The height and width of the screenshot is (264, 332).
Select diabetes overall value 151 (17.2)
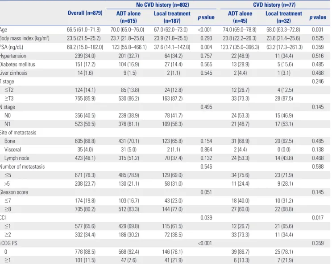[85, 65]
